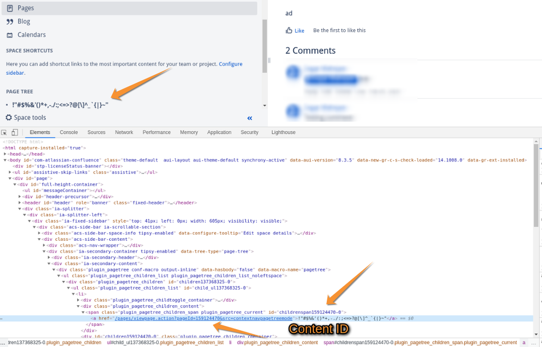Switch to the Application tab
The height and width of the screenshot is (347, 542).
tap(219, 132)
